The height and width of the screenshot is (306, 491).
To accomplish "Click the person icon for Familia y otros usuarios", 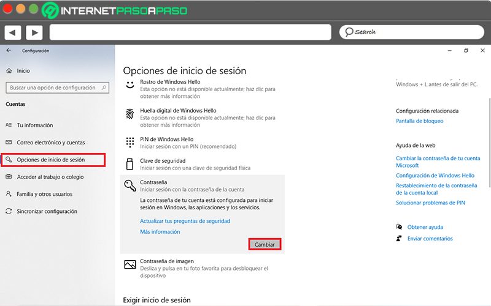I will pos(9,194).
